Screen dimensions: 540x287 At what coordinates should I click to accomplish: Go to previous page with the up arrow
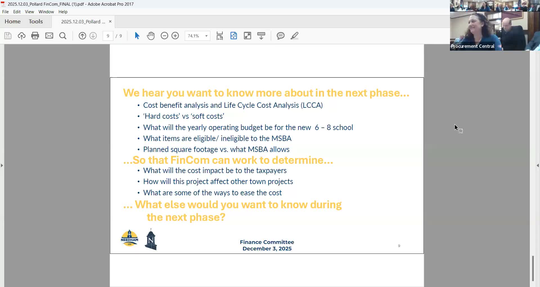click(x=82, y=36)
